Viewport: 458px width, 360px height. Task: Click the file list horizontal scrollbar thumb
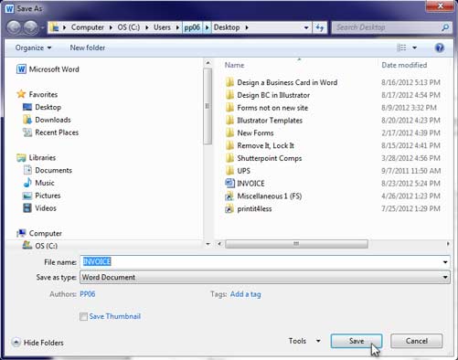click(x=296, y=244)
